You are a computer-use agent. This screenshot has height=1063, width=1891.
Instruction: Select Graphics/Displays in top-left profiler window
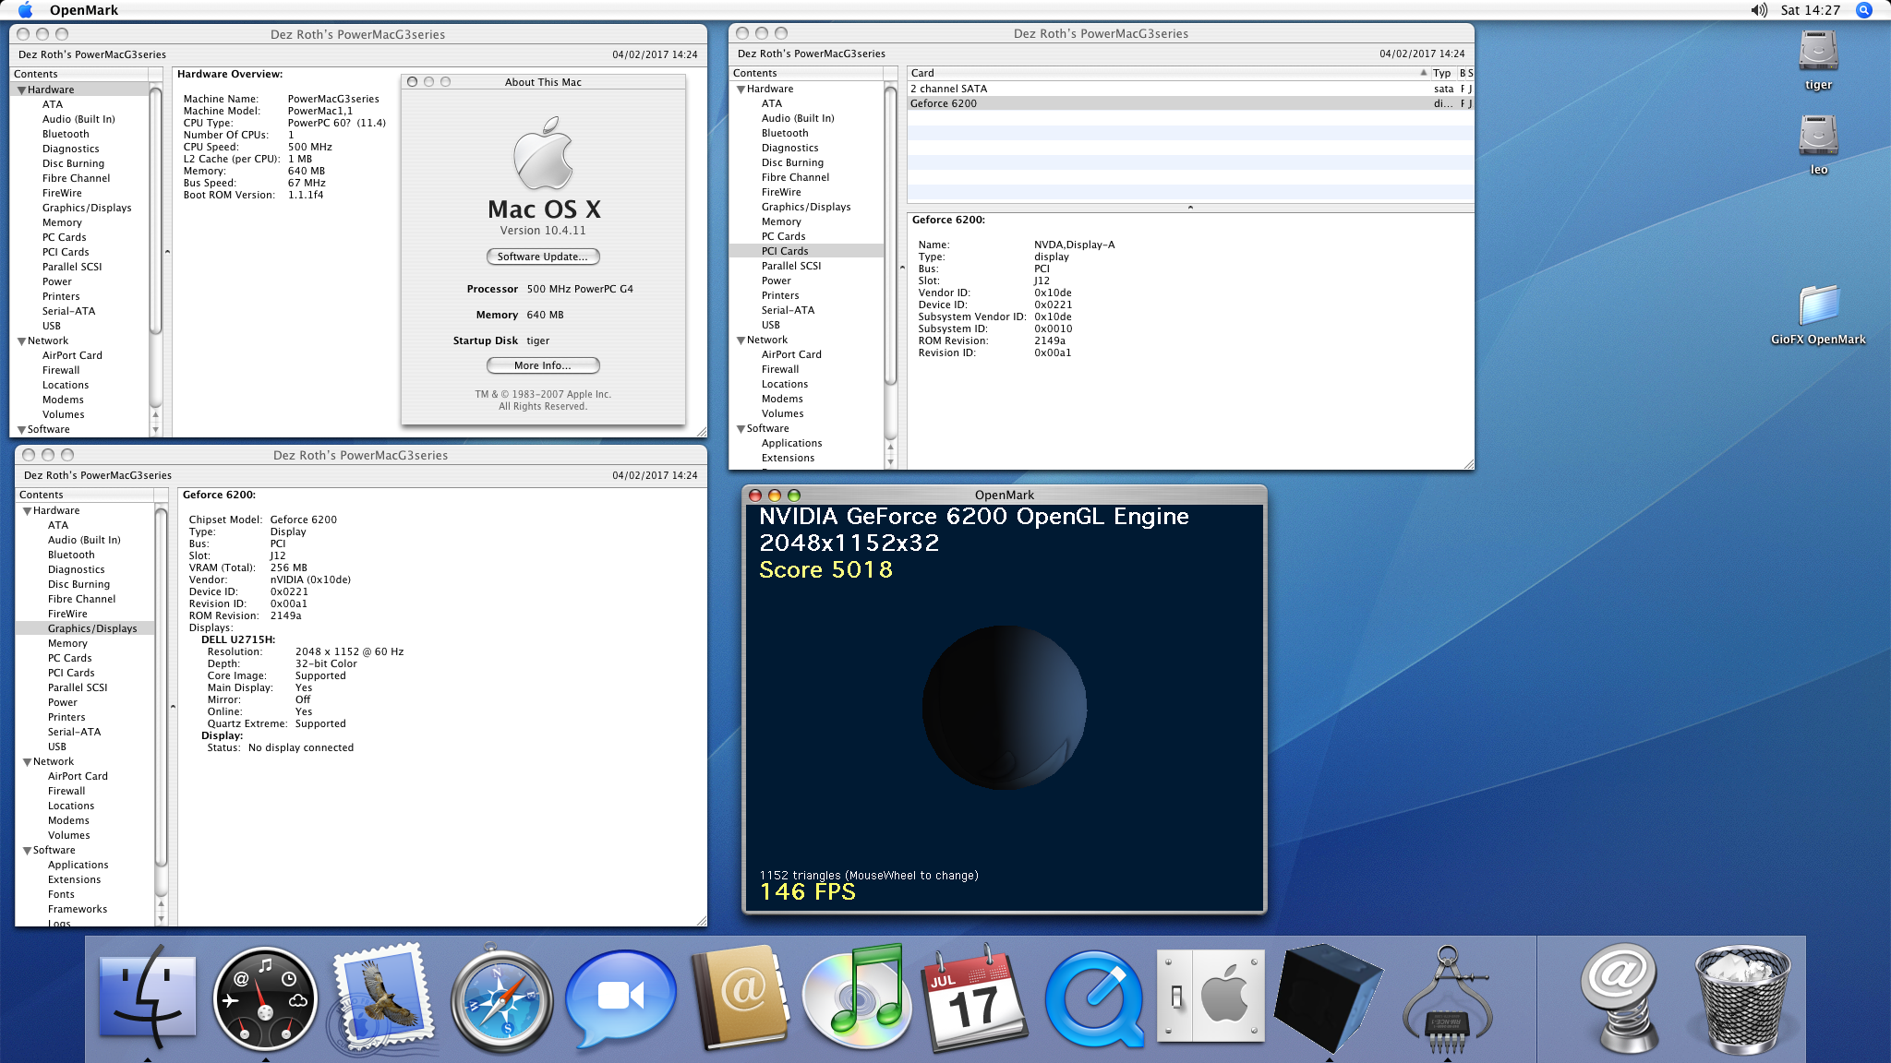[x=87, y=208]
